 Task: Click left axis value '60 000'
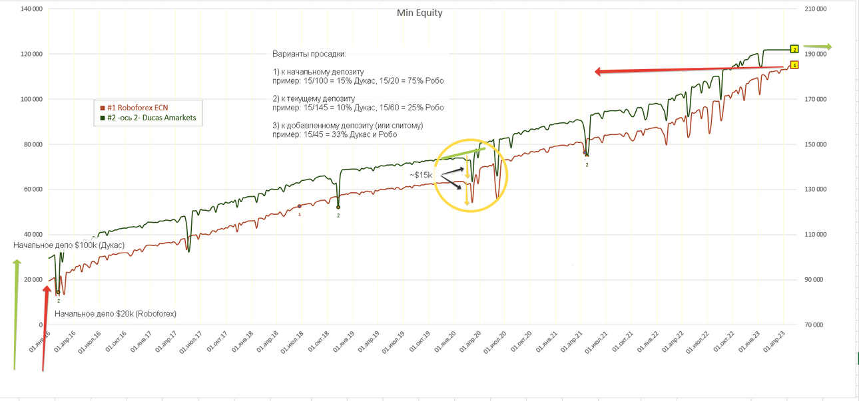[33, 190]
